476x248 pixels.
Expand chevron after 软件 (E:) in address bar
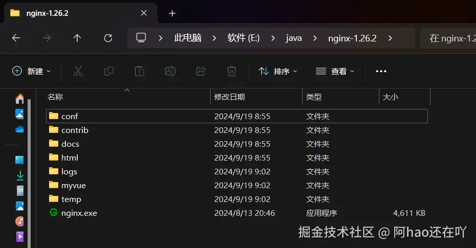coord(273,38)
